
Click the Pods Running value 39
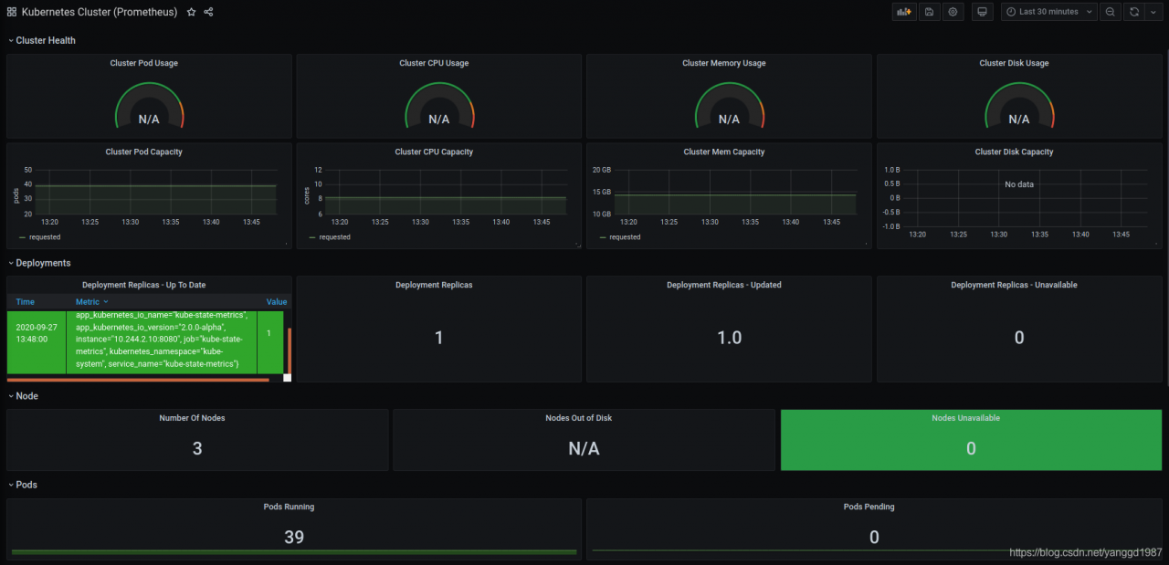(294, 538)
